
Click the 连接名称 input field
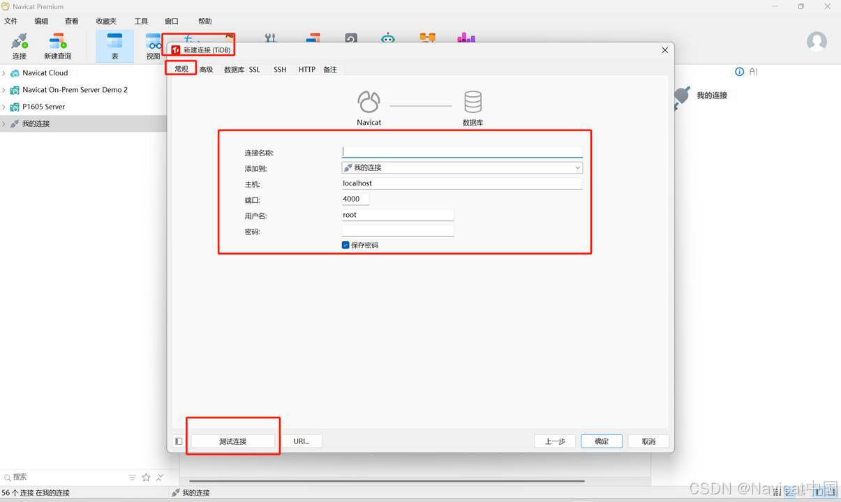tap(462, 152)
